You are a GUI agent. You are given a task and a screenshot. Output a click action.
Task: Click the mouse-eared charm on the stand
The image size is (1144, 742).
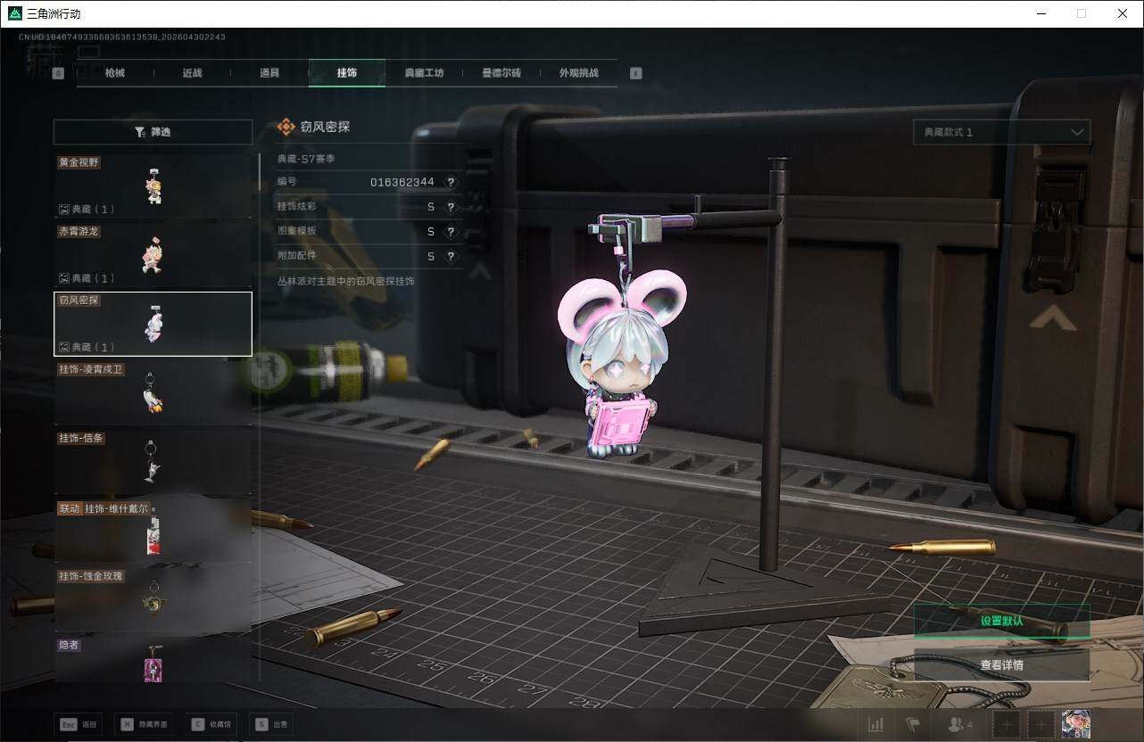click(620, 363)
